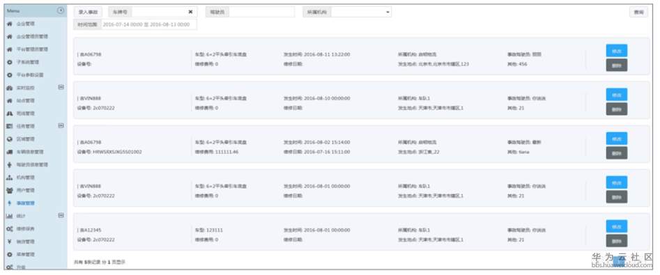The image size is (660, 275).
Task: Click gray delete button for 2016-08-11 record
Action: [x=617, y=65]
